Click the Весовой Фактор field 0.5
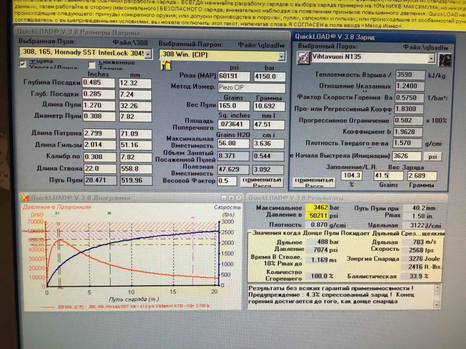Screen dimensions: 466x349 [227, 181]
